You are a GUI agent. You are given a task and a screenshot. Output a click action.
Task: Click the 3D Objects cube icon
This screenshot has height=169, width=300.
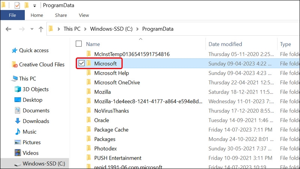(x=18, y=89)
